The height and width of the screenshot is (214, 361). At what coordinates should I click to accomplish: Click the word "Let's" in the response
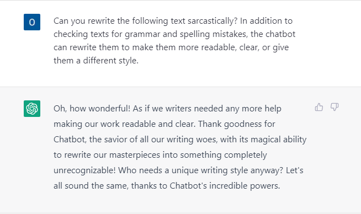(295, 170)
